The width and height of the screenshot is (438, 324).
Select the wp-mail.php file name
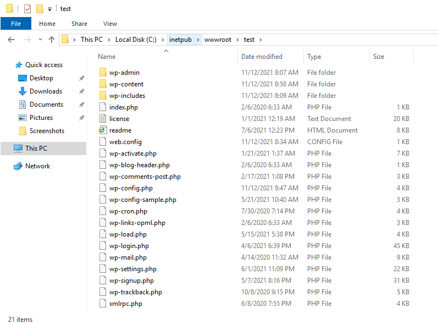pos(128,257)
